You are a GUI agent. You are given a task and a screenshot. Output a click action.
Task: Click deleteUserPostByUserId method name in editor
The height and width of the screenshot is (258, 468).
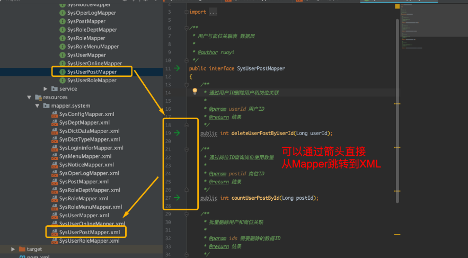(262, 133)
